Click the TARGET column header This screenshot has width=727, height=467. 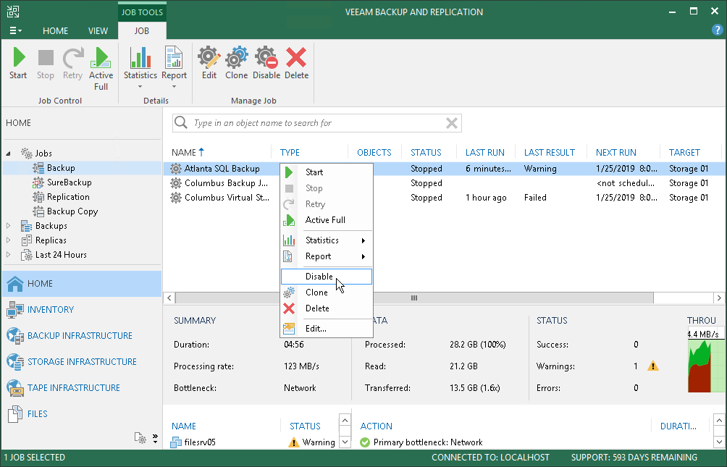click(684, 152)
